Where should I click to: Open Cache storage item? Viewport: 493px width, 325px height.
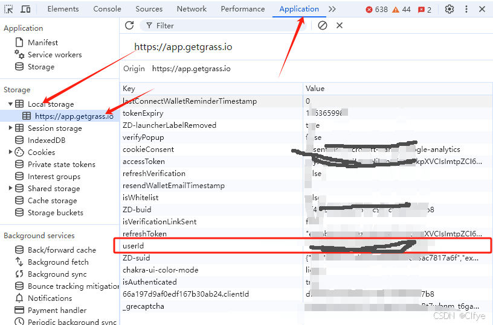52,200
